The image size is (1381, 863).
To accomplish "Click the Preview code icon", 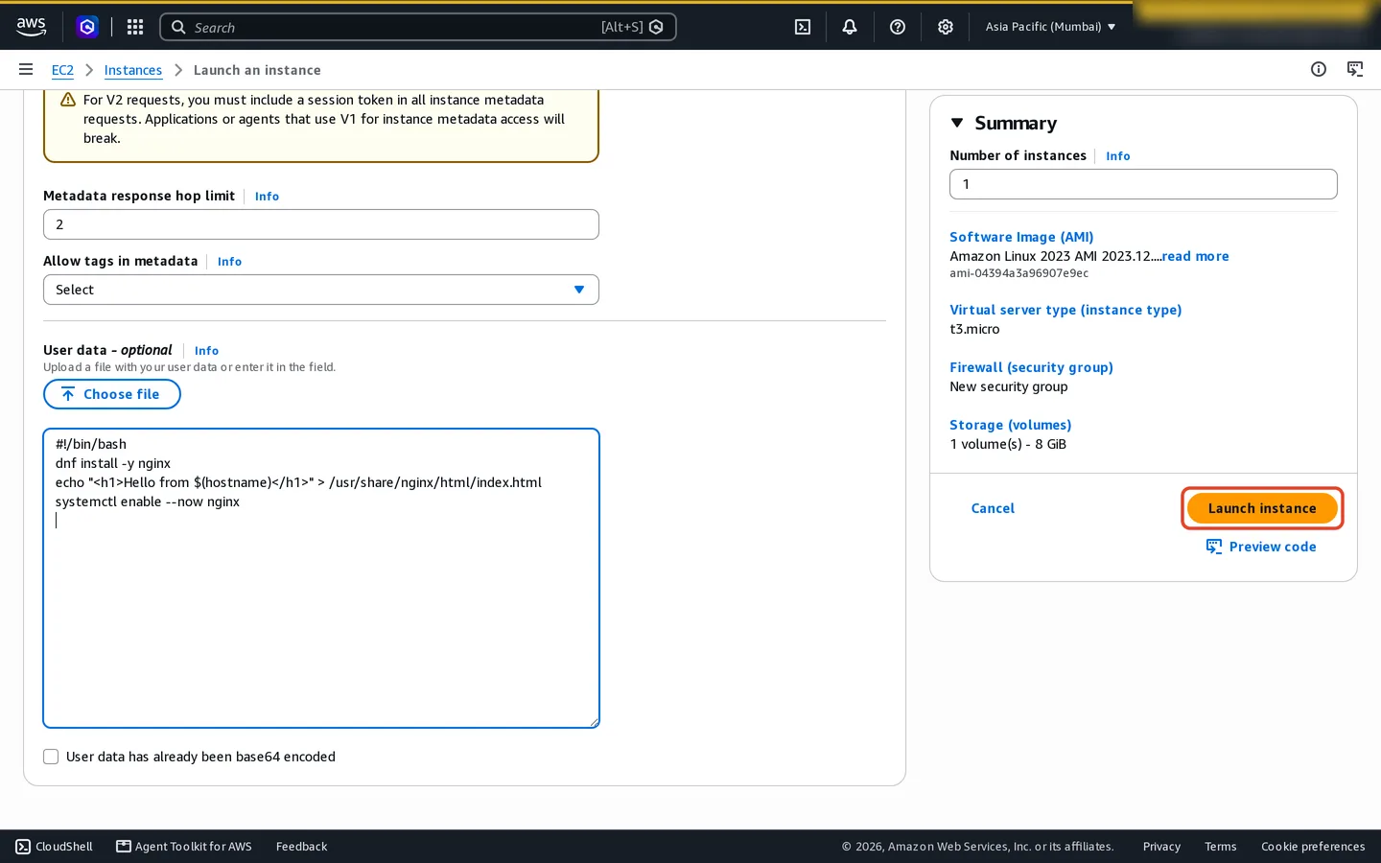I will [x=1214, y=547].
